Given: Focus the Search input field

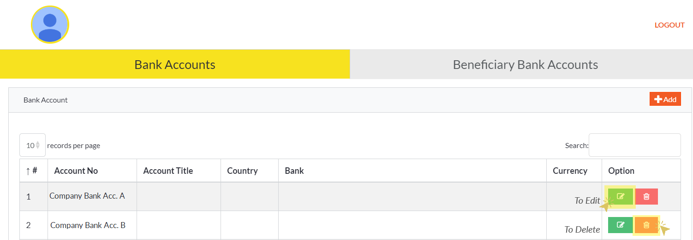Looking at the screenshot, I should tap(634, 145).
